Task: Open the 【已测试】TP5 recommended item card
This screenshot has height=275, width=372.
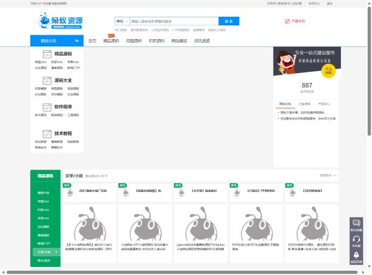Action: click(256, 193)
